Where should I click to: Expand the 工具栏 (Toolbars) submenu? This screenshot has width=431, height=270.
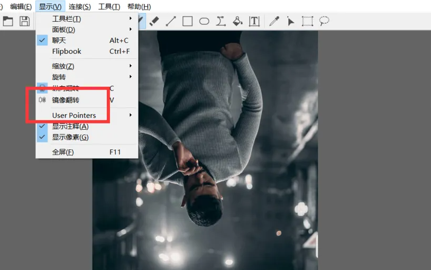pyautogui.click(x=67, y=19)
